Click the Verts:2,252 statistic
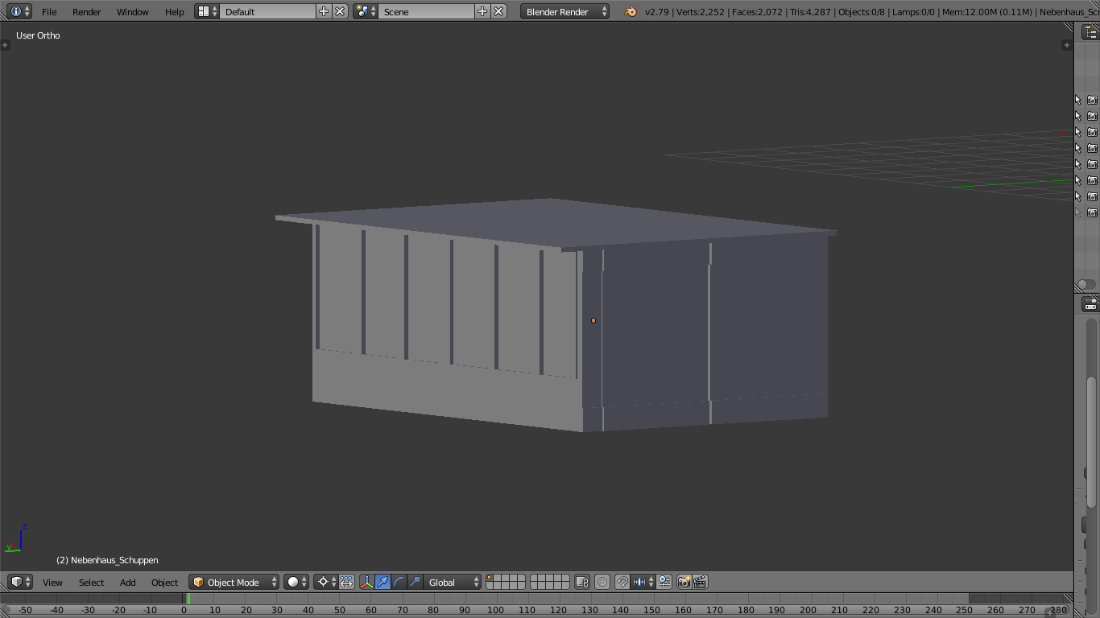Viewport: 1100px width, 618px height. (x=701, y=12)
